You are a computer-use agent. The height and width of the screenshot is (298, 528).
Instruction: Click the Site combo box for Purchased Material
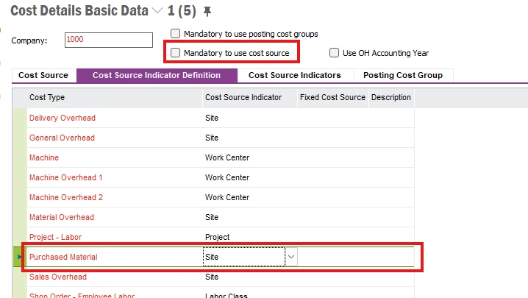pyautogui.click(x=243, y=257)
